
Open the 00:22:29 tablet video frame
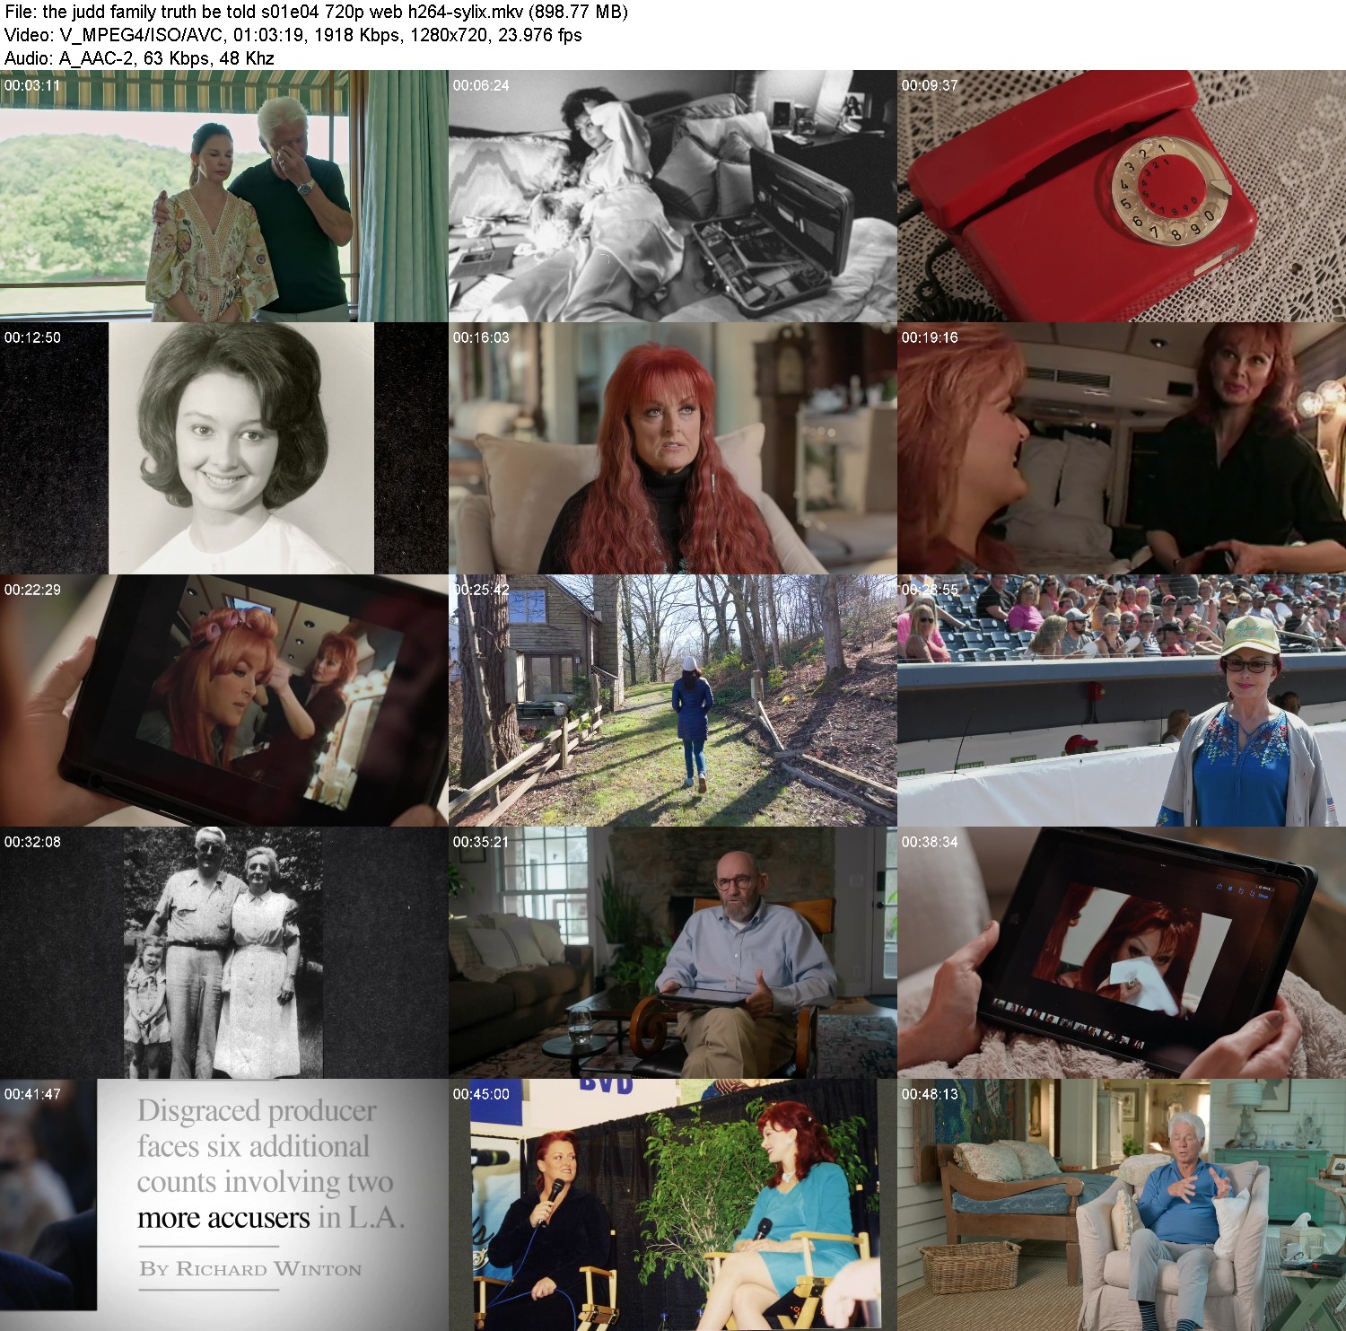pos(223,700)
